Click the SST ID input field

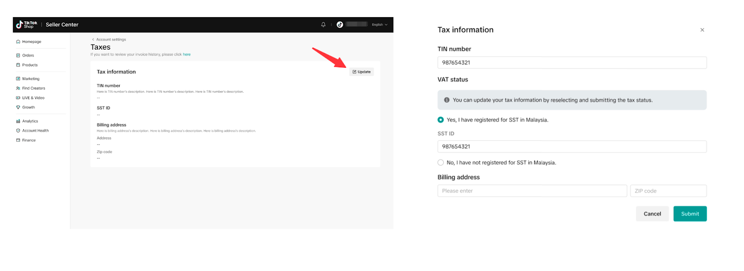tap(572, 147)
